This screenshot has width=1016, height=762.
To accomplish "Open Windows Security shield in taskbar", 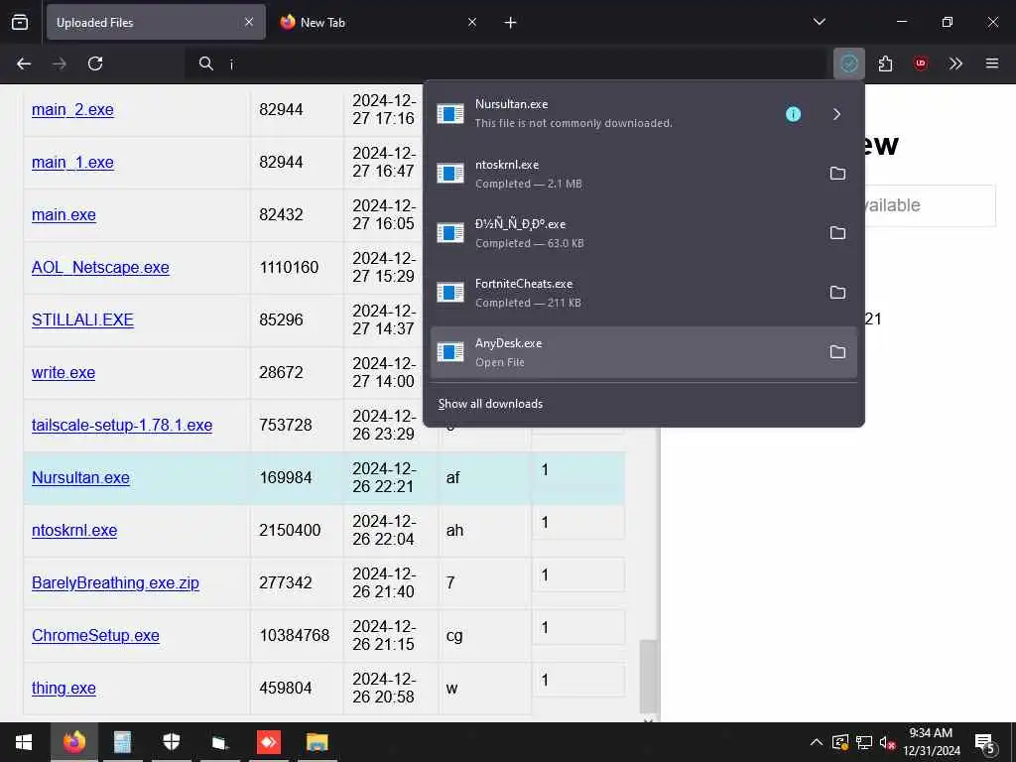I will click(x=171, y=742).
